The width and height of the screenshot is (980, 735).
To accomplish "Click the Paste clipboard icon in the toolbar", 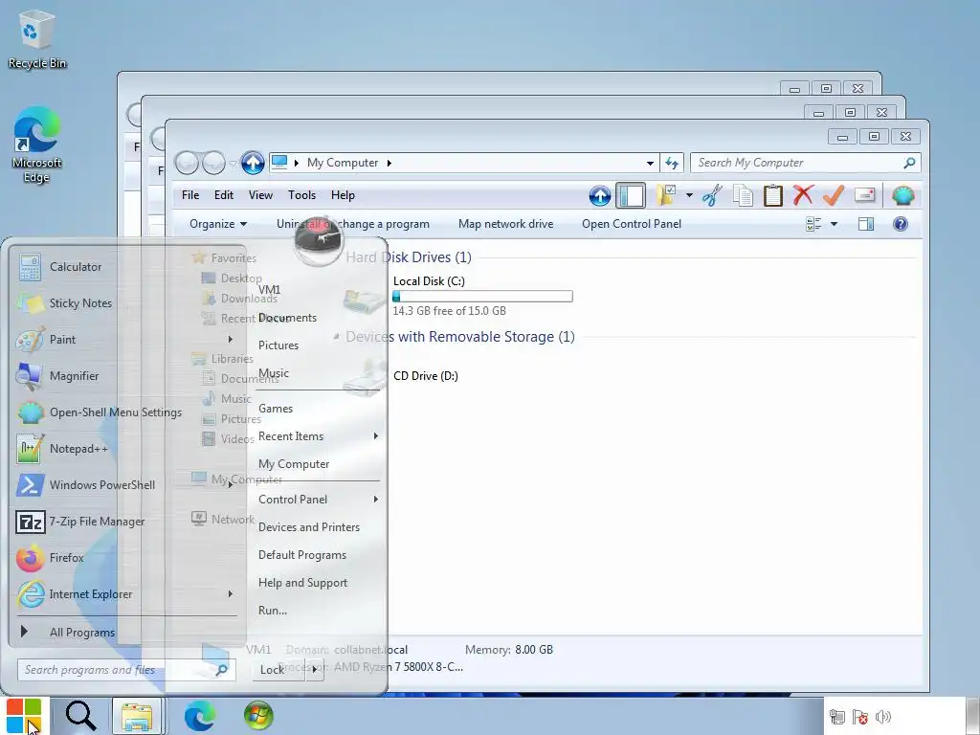I will point(773,195).
